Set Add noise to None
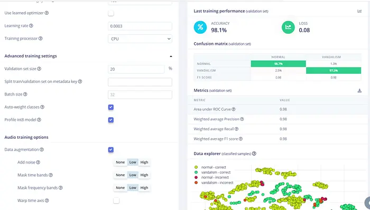The width and height of the screenshot is (370, 210). [121, 162]
